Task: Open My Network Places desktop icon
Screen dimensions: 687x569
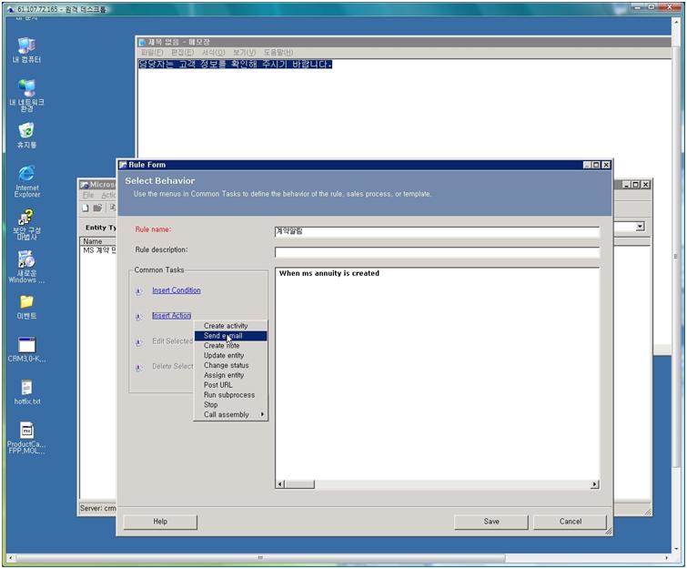Action: pos(26,95)
